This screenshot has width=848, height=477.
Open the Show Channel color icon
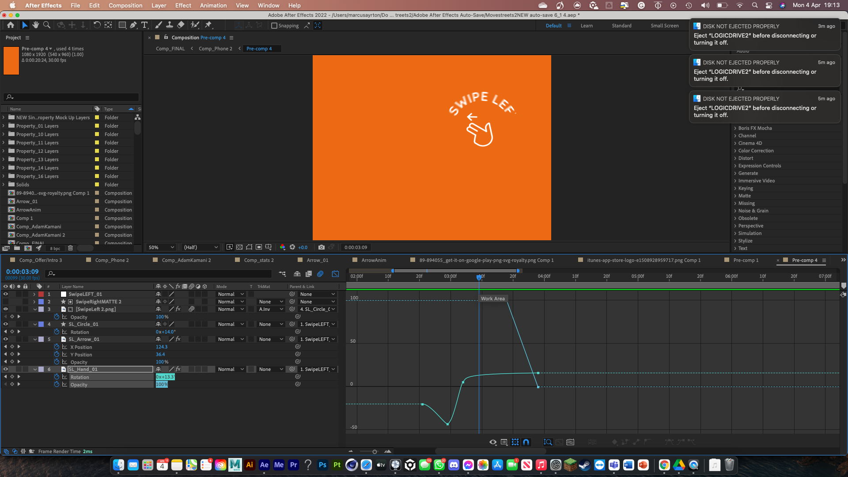[283, 247]
